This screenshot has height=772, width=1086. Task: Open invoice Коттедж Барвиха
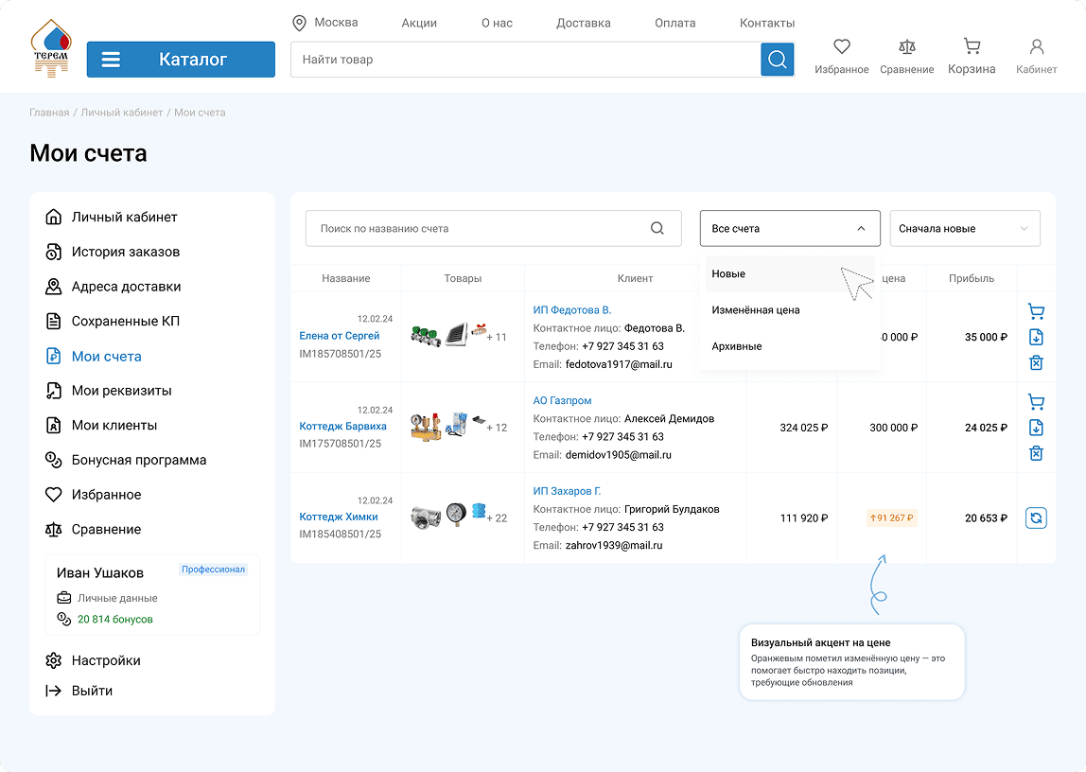(342, 427)
